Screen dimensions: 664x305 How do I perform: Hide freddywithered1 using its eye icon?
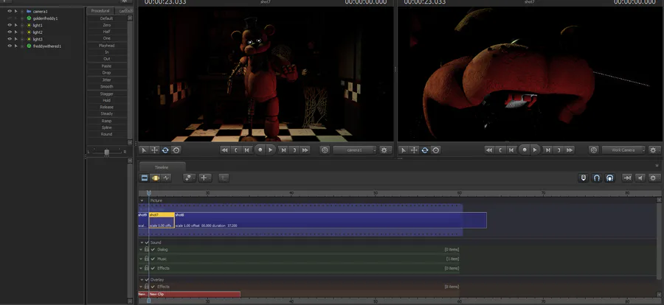coord(10,46)
